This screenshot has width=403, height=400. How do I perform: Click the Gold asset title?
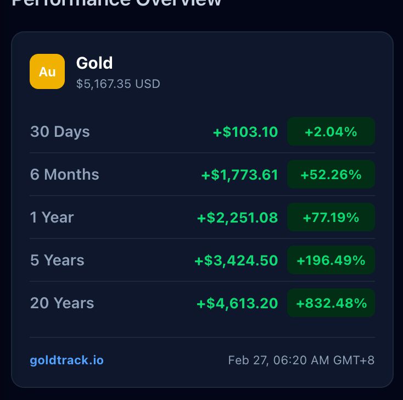94,63
